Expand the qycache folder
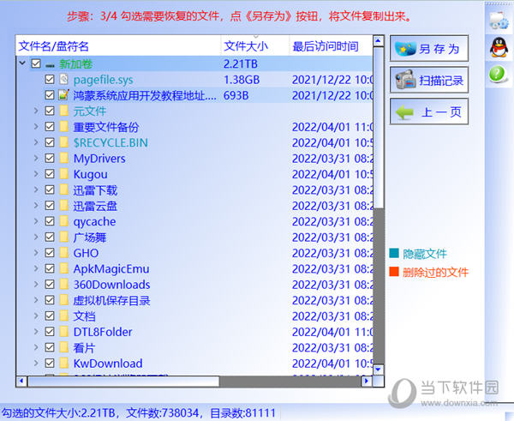This screenshot has height=421, width=514. click(x=36, y=221)
